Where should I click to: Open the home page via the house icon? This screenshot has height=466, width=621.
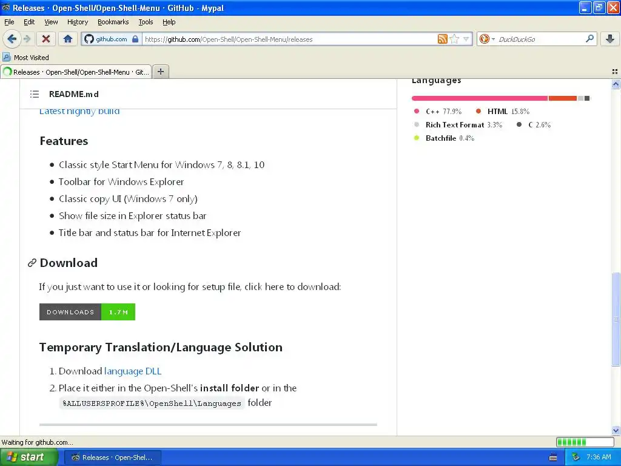click(68, 39)
